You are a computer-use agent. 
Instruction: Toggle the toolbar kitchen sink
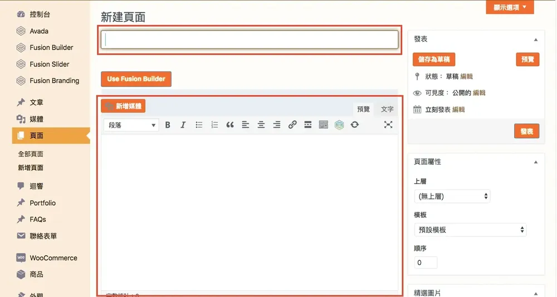coord(324,125)
